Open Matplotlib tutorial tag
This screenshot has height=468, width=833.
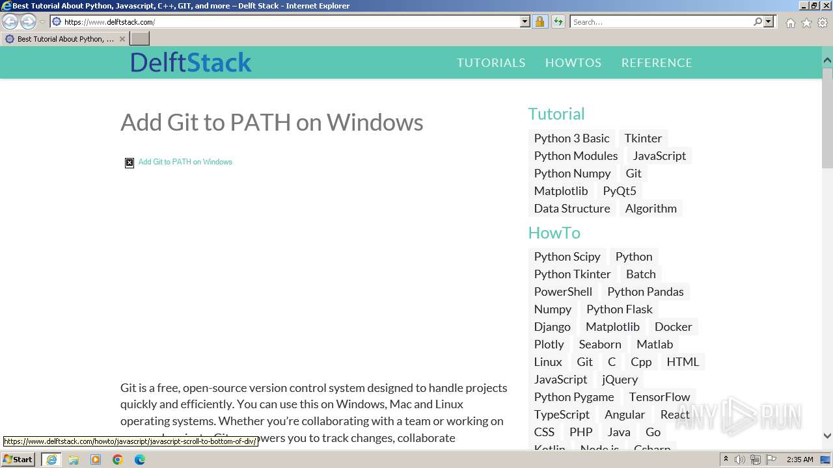point(561,190)
